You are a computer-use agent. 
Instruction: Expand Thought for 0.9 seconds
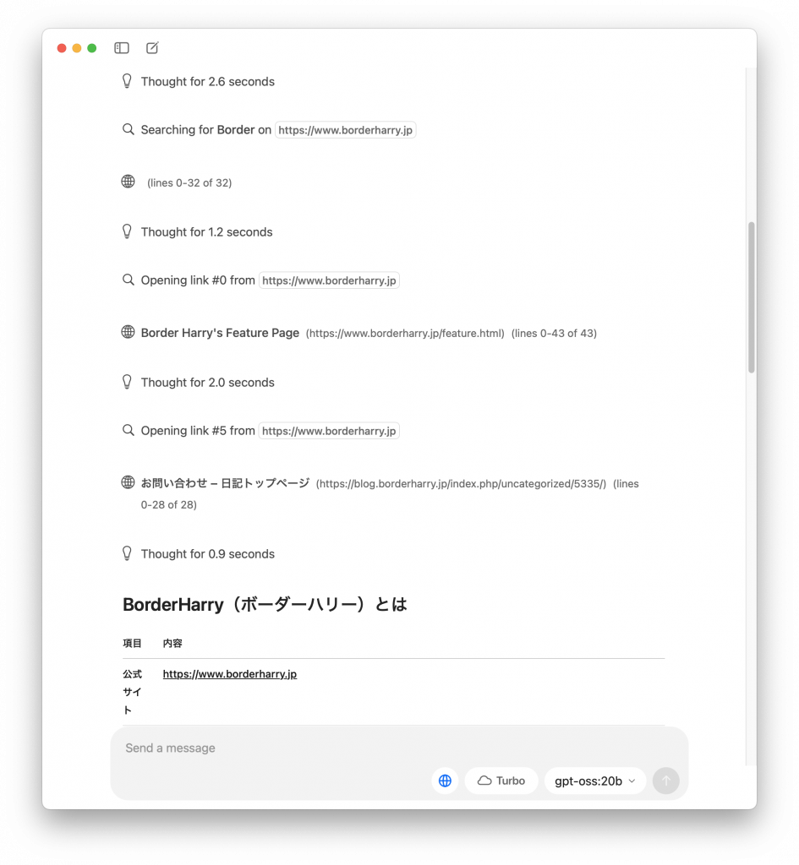[208, 554]
